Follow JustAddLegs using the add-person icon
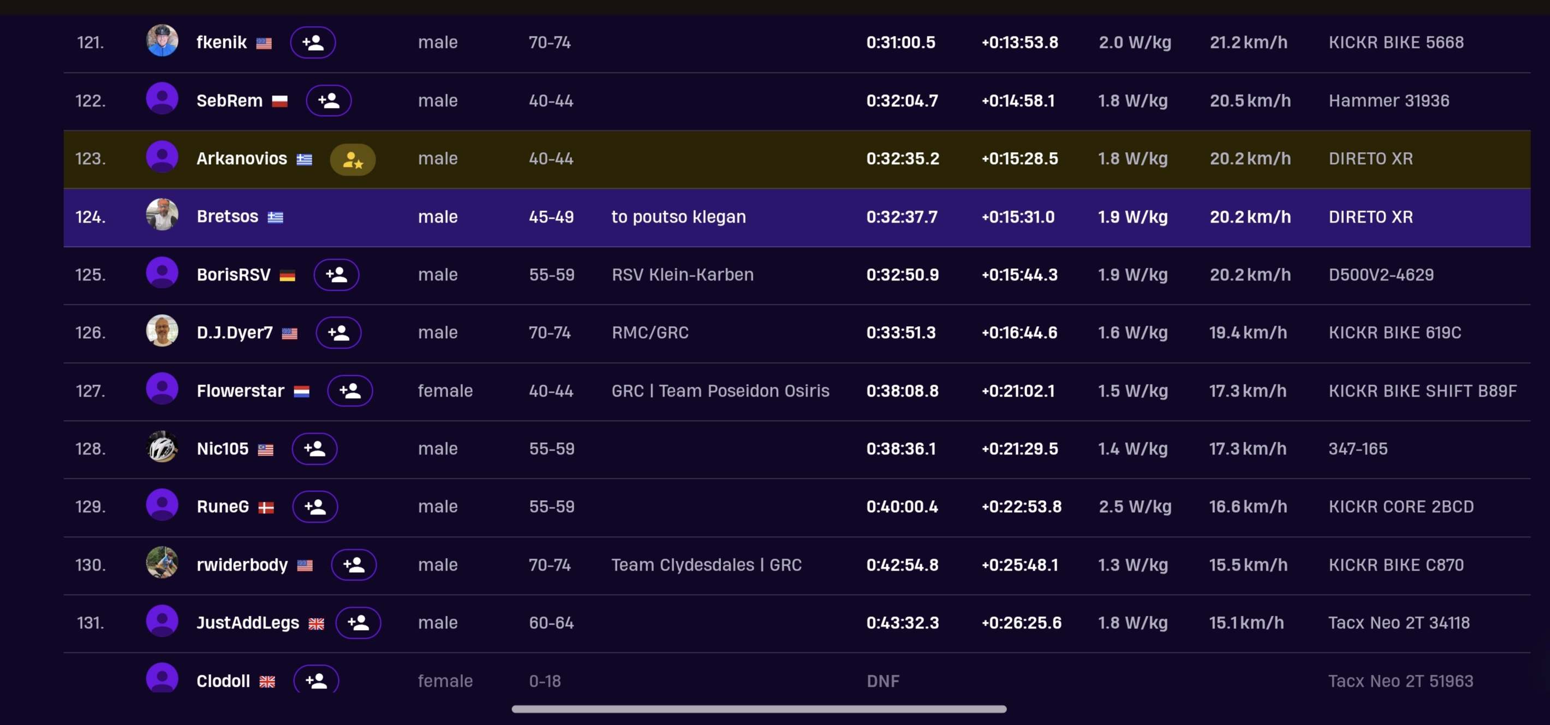Image resolution: width=1550 pixels, height=725 pixels. pos(358,623)
